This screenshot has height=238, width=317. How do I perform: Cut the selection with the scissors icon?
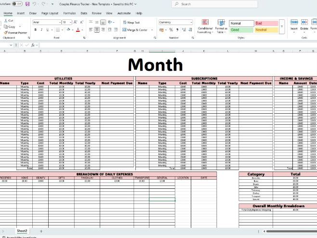6,20
